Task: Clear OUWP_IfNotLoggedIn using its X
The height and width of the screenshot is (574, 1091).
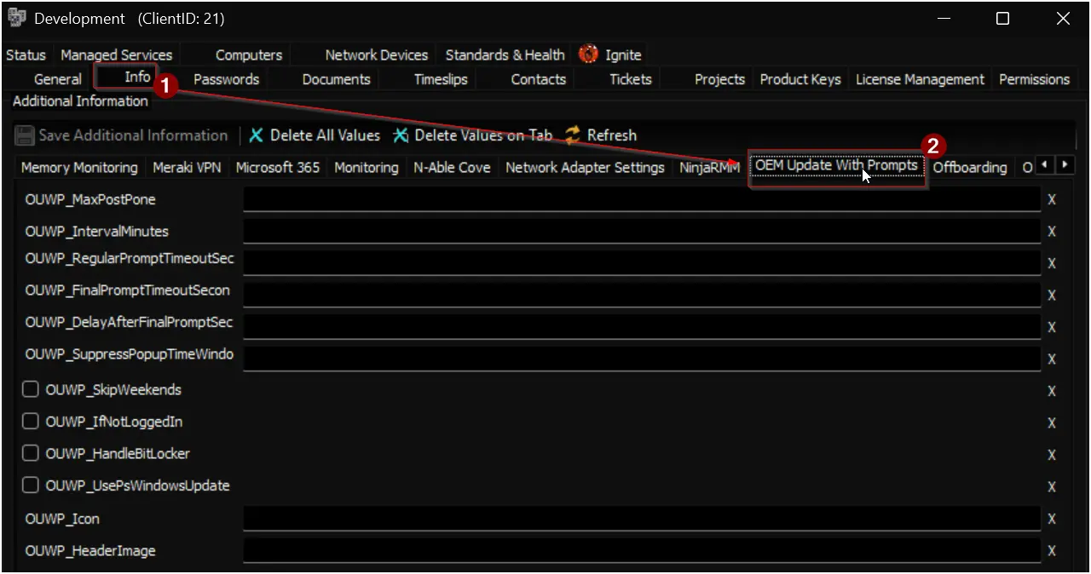Action: (1052, 423)
